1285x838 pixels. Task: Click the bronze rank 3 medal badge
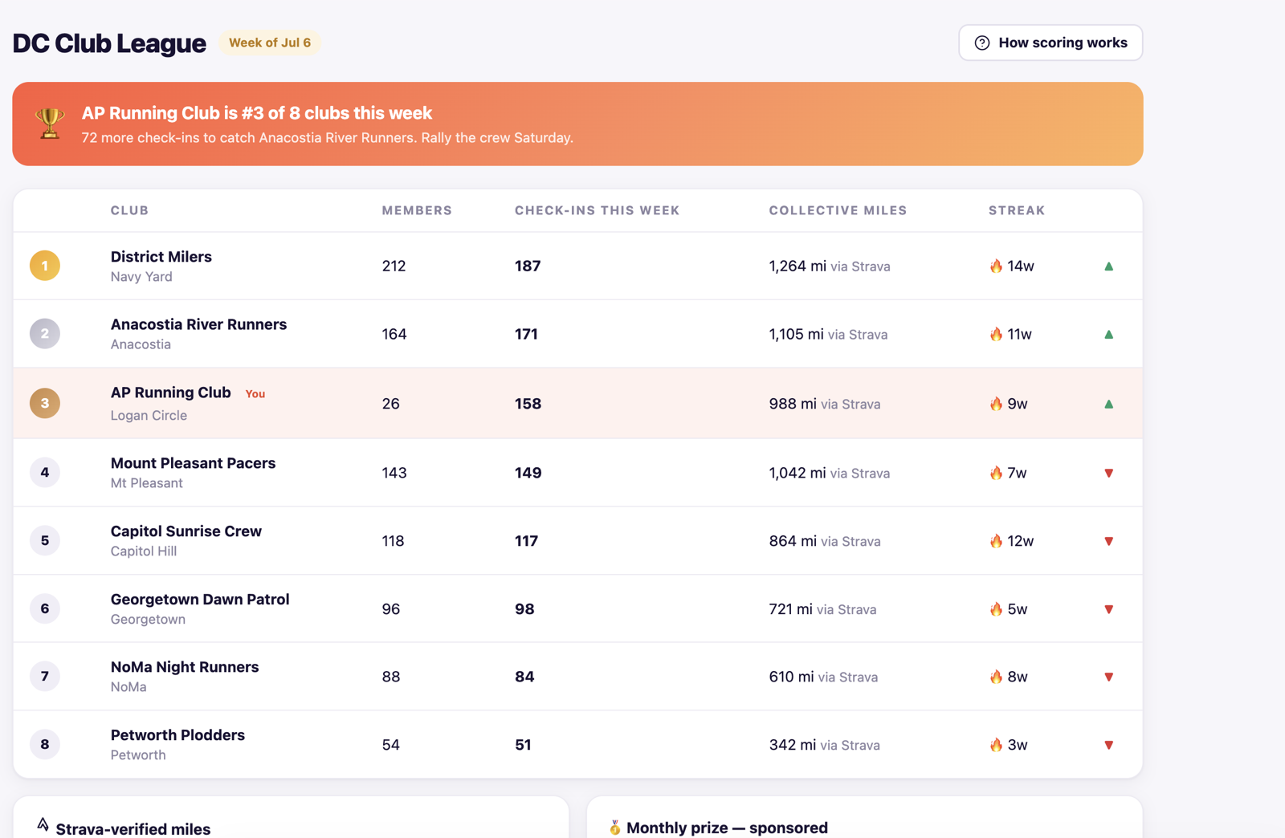pos(45,403)
